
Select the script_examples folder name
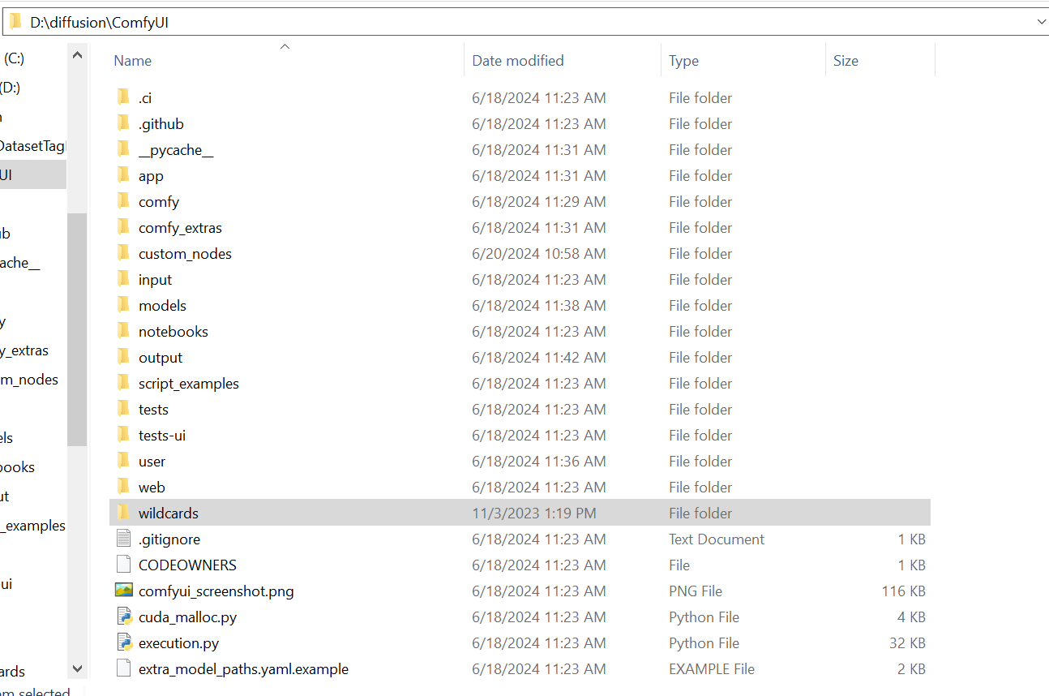[189, 384]
